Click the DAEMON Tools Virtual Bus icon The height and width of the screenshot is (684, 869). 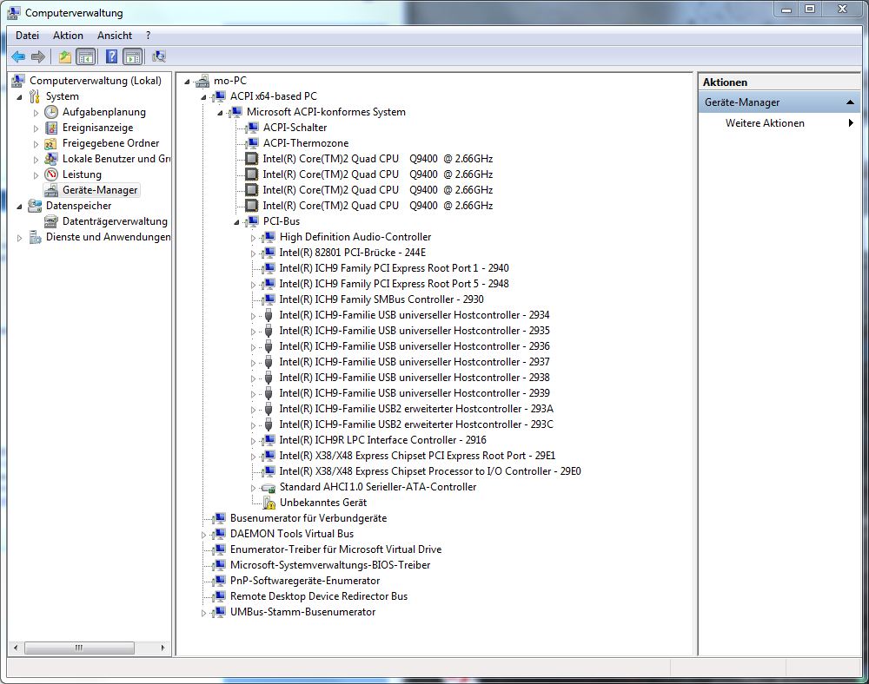[x=220, y=534]
